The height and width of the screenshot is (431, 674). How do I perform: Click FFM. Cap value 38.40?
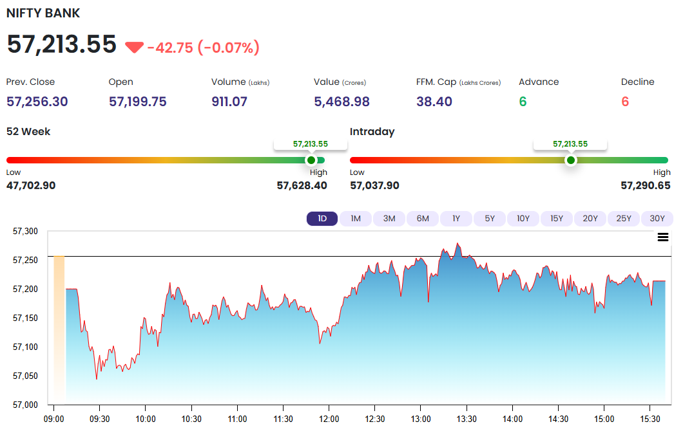[434, 102]
